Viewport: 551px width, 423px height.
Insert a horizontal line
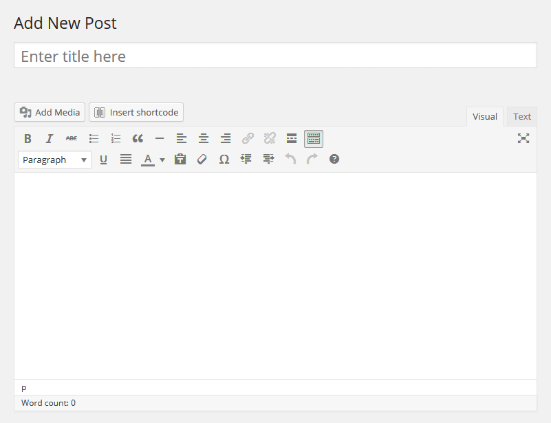(x=160, y=138)
